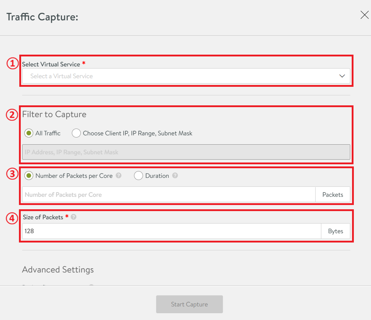371x320 pixels.
Task: Show help for Number of Packets per Core
Action: point(119,175)
